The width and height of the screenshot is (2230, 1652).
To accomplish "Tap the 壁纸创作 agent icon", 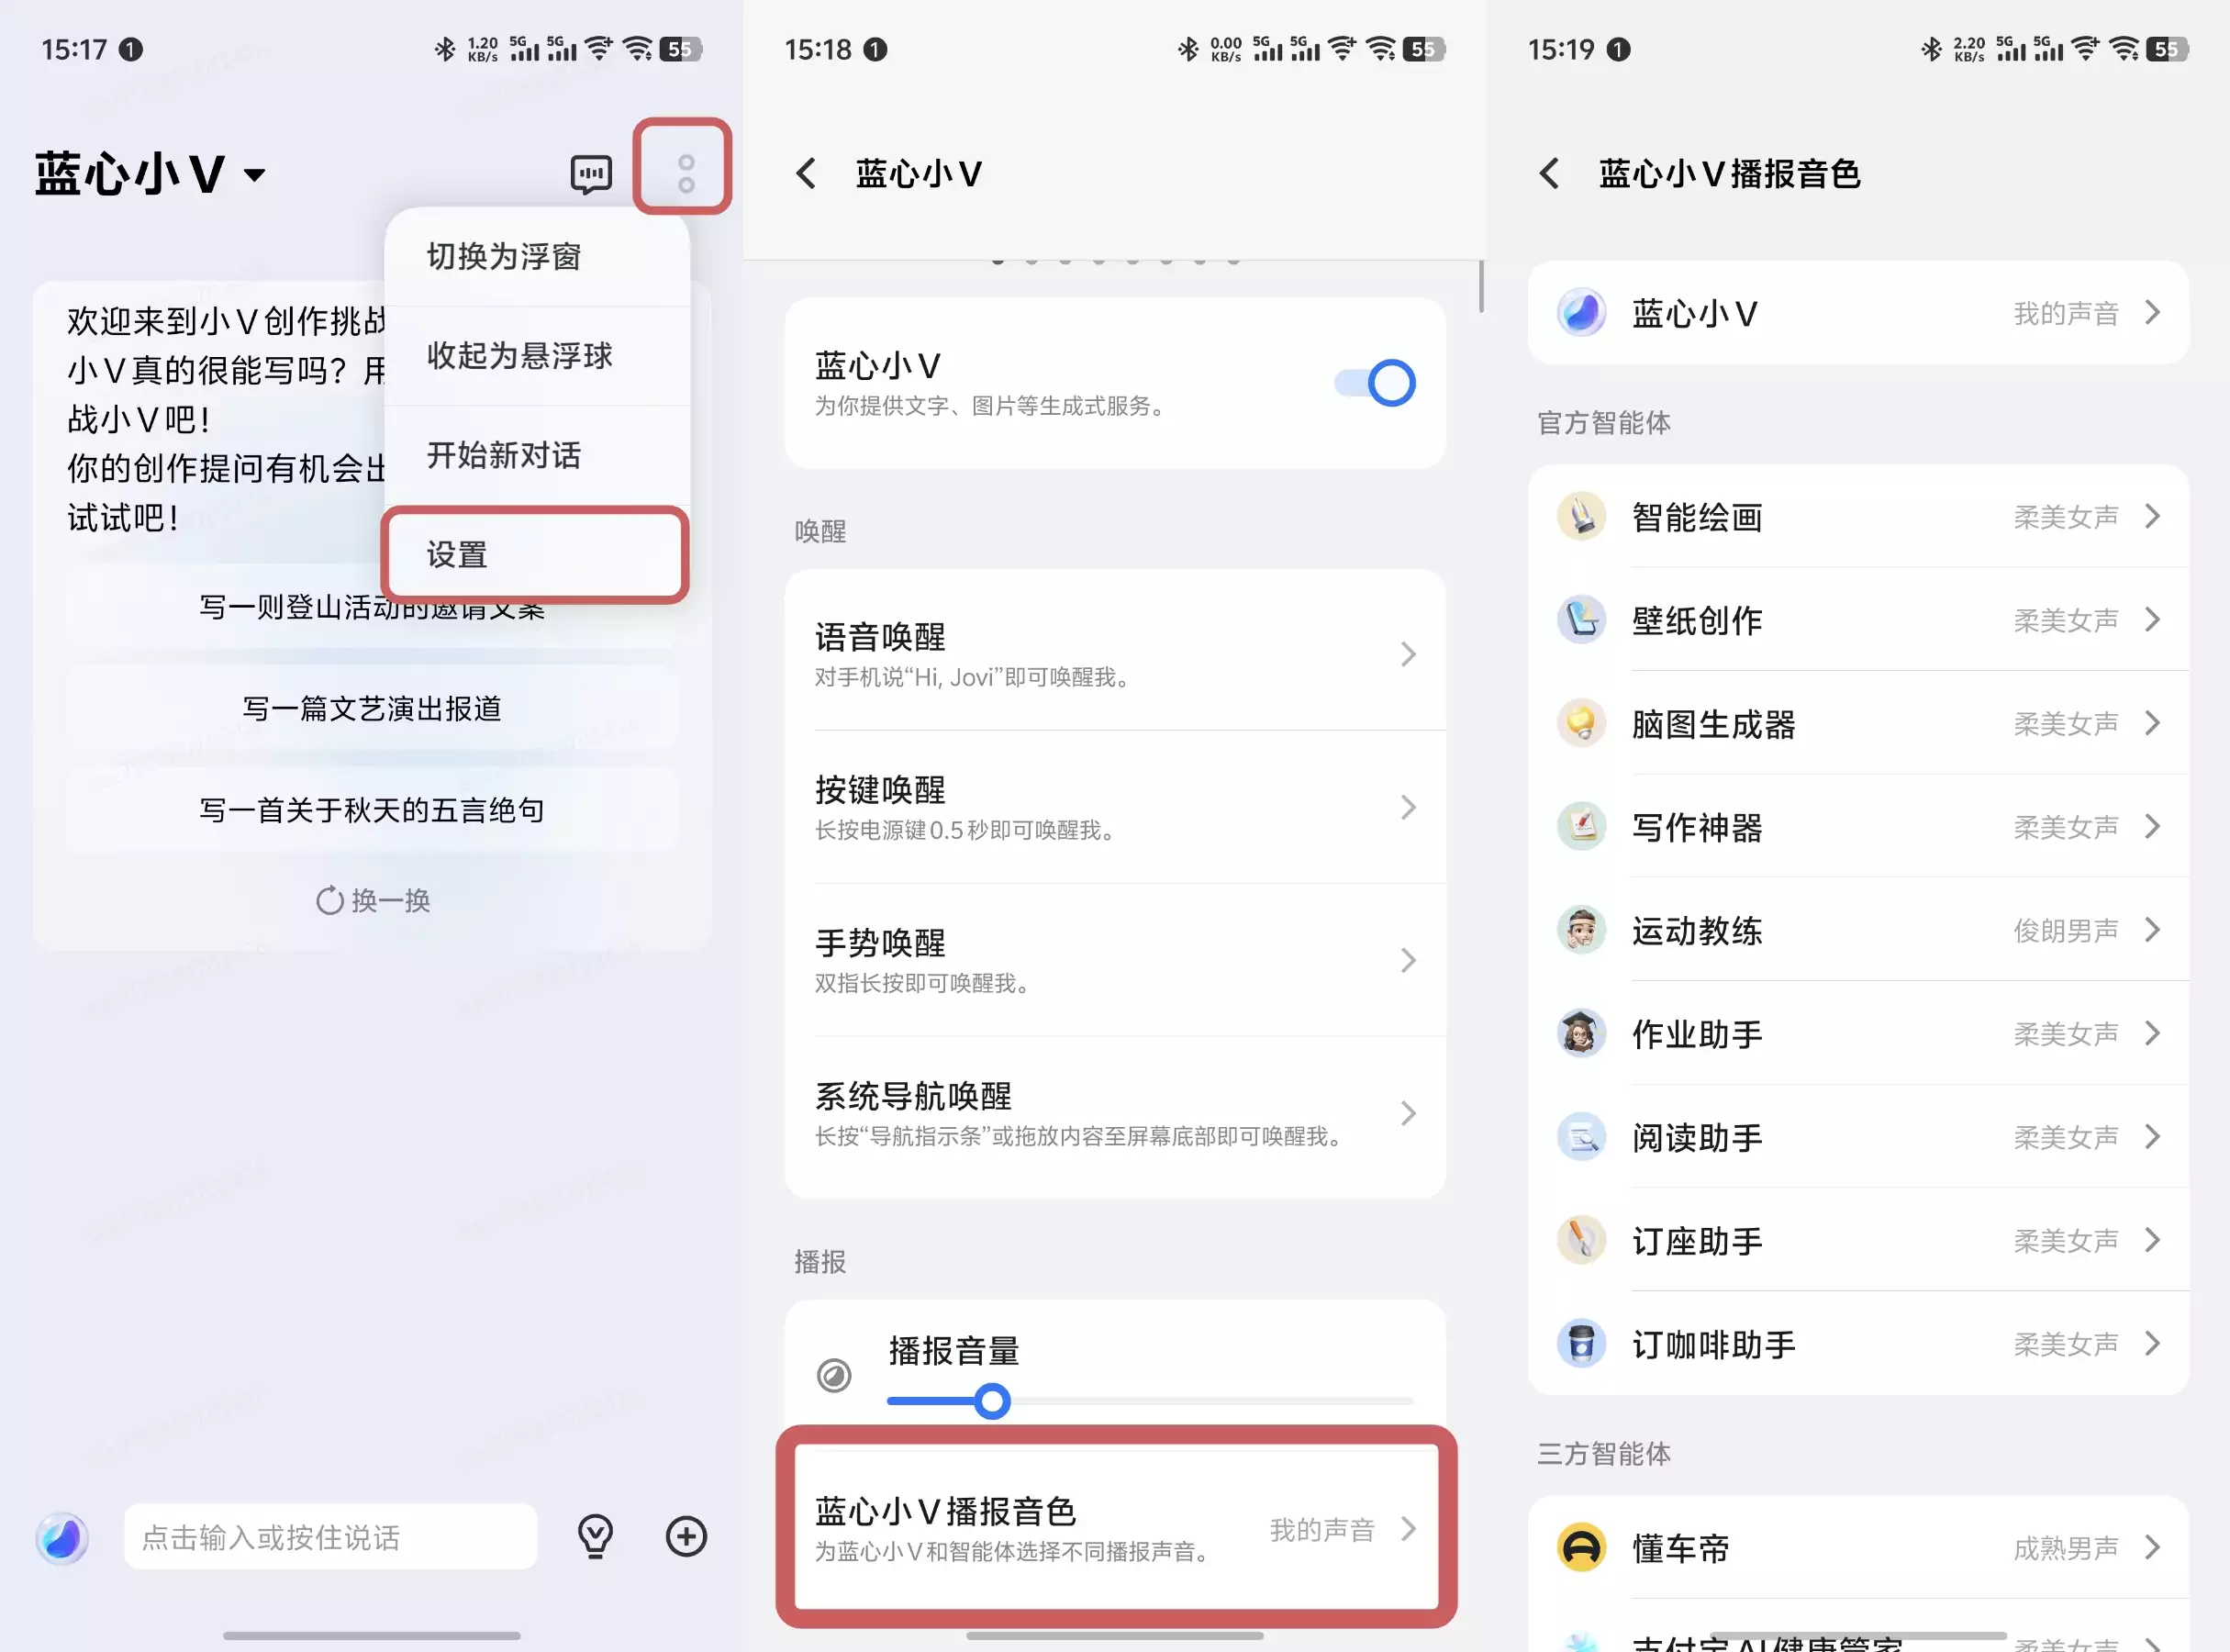I will coord(1581,620).
